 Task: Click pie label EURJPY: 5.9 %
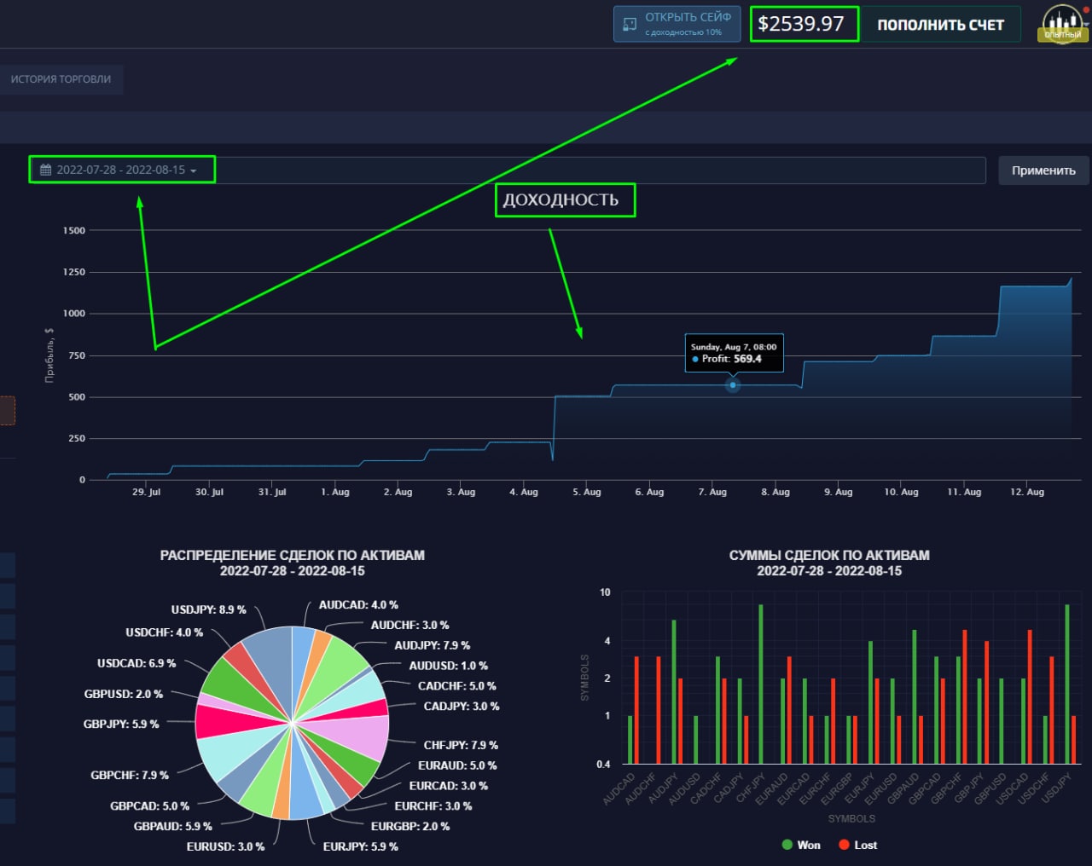(361, 846)
